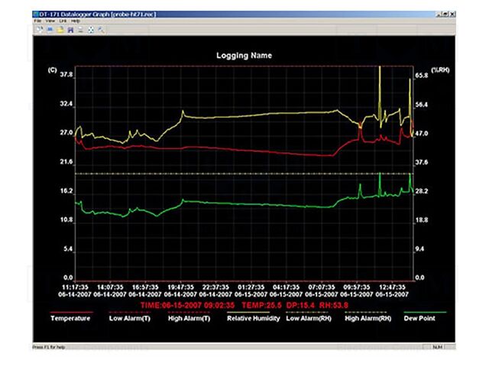Click the toolbar icon left of the magnifier
This screenshot has height=367, width=489.
coord(91,29)
